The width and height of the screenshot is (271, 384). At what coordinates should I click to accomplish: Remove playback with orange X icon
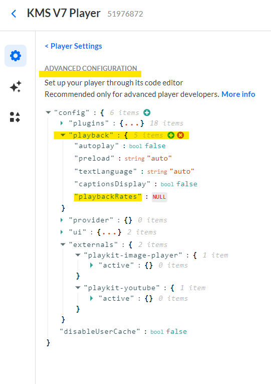click(181, 135)
